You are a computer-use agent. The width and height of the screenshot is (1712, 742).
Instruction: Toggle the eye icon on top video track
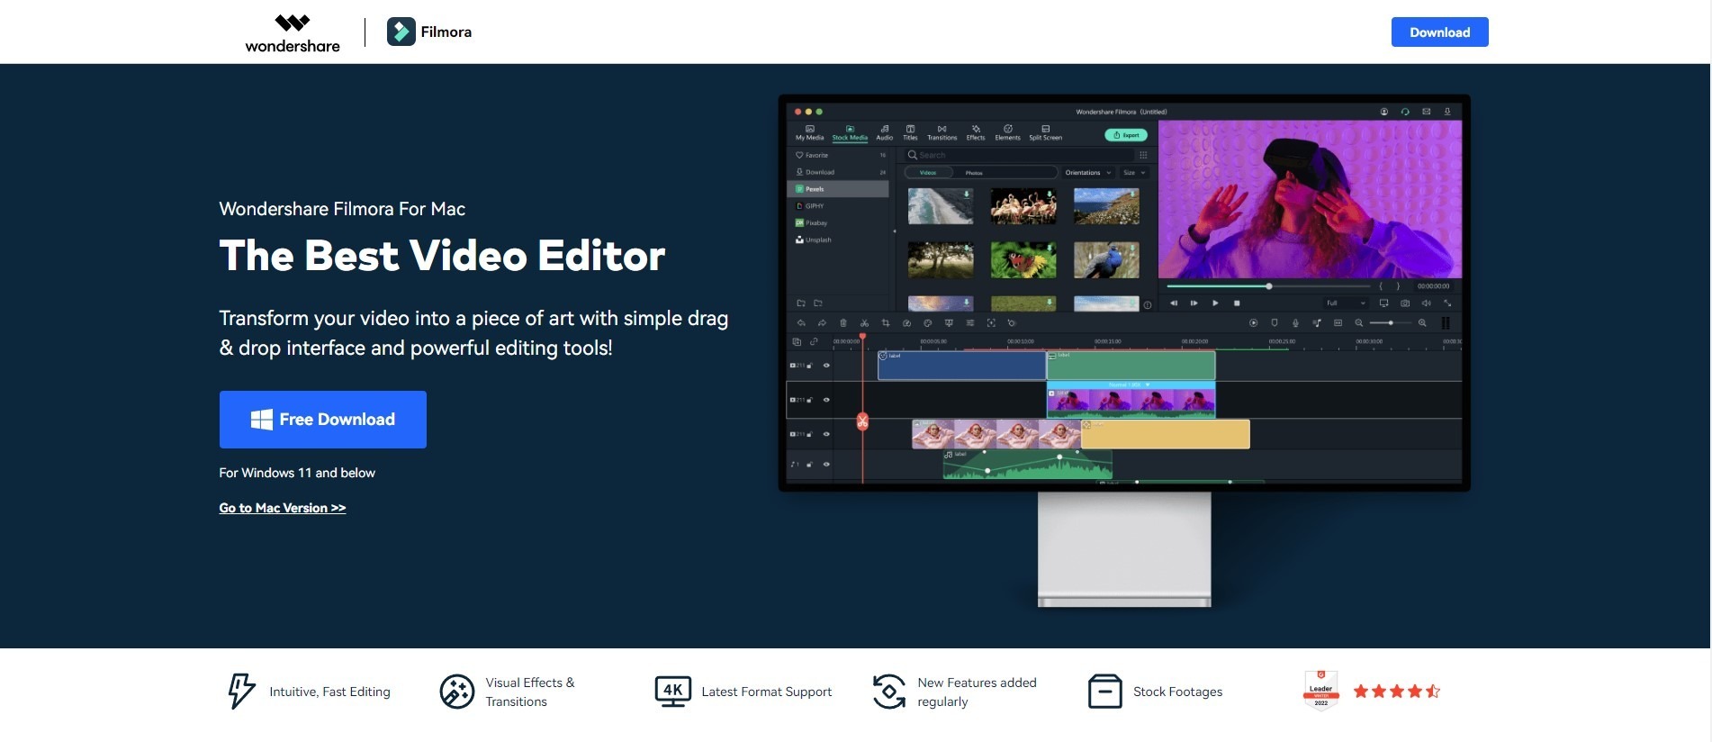click(x=826, y=366)
